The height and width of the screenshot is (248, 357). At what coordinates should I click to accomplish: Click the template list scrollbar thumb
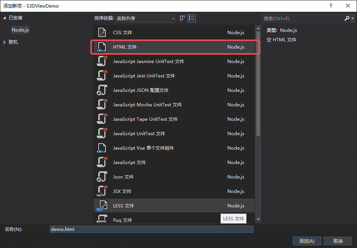(258, 84)
